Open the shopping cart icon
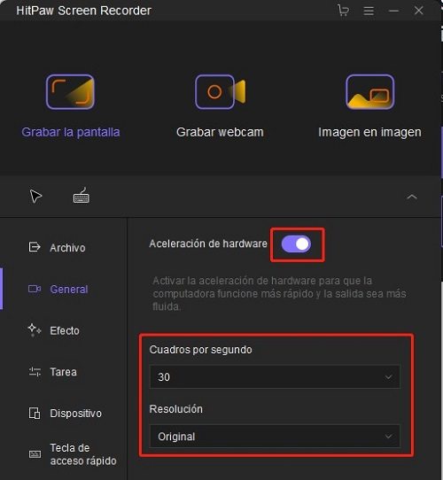Image resolution: width=443 pixels, height=480 pixels. [343, 11]
